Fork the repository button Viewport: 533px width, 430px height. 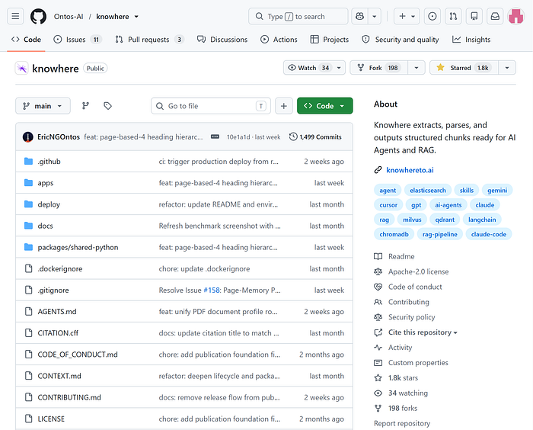click(x=379, y=67)
